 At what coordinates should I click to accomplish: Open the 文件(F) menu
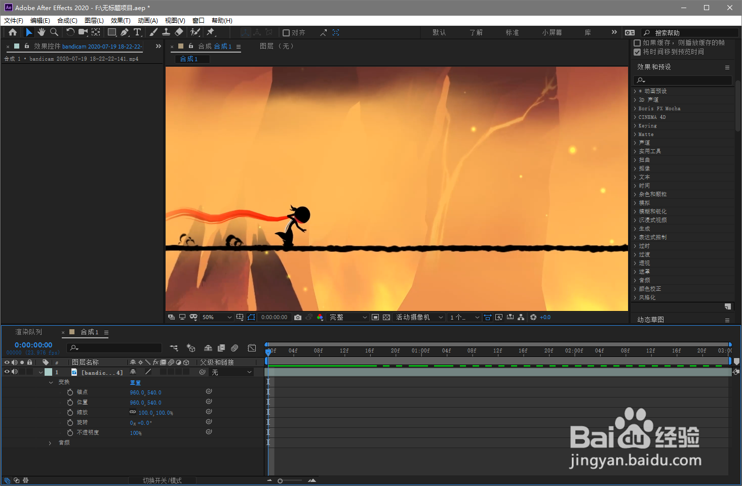point(14,21)
